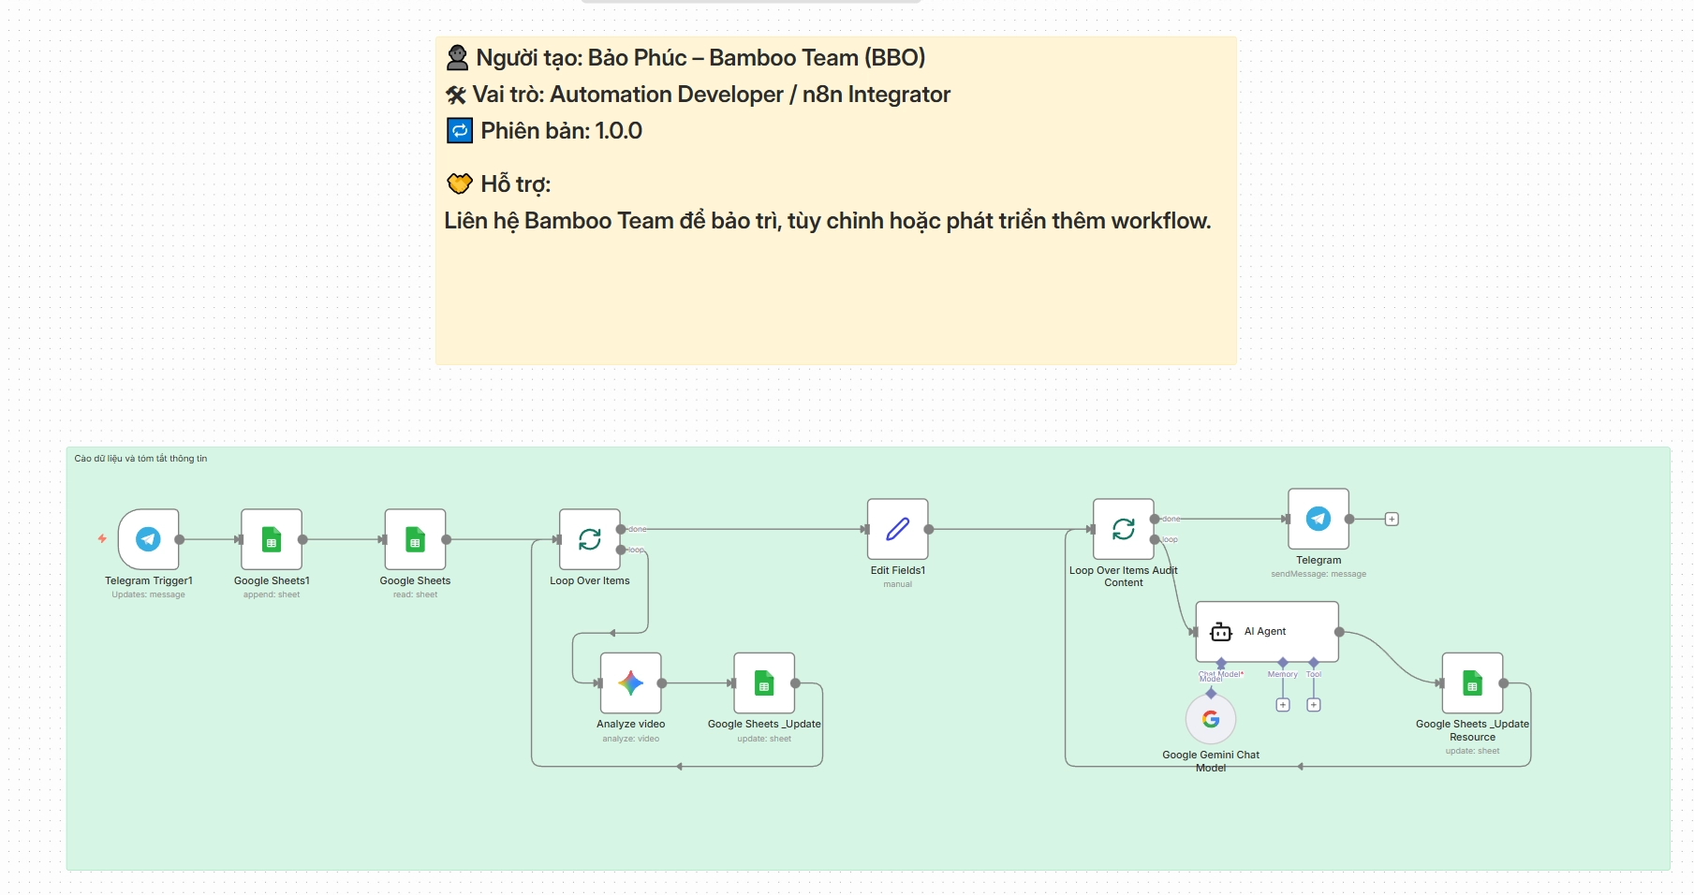Open the Google Sheets read node
Viewport: 1694px width, 895px height.
415,539
